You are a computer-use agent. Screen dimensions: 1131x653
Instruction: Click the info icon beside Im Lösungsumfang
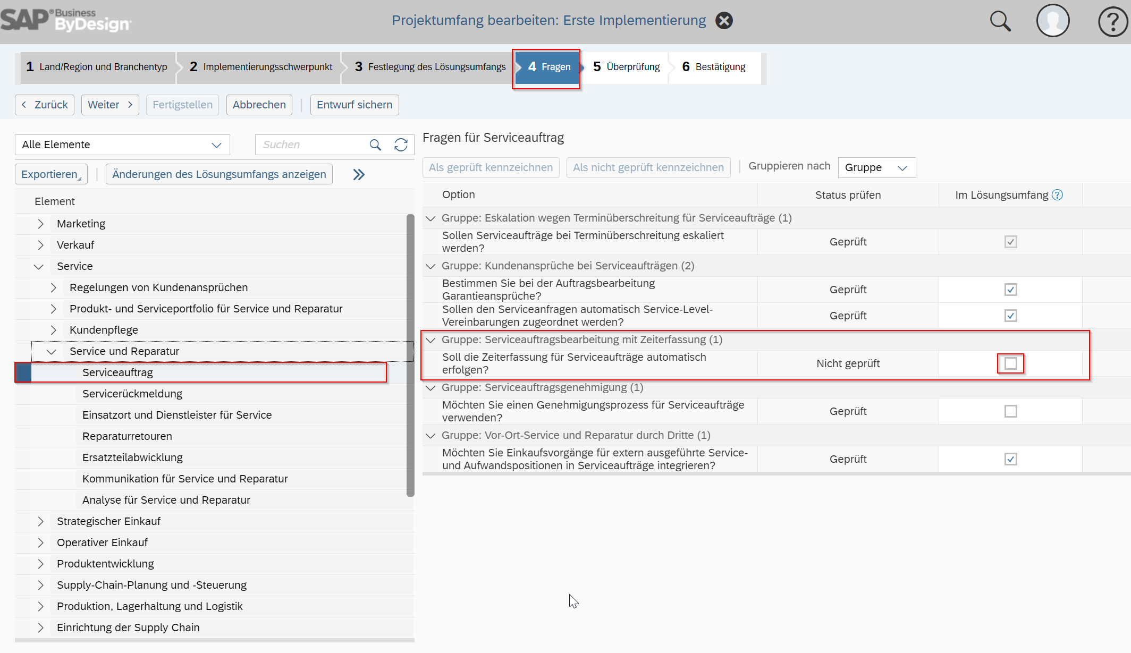pos(1058,195)
